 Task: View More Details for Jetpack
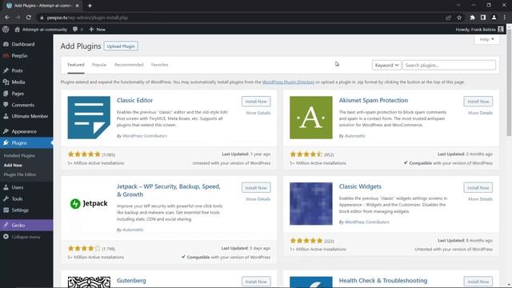[258, 199]
